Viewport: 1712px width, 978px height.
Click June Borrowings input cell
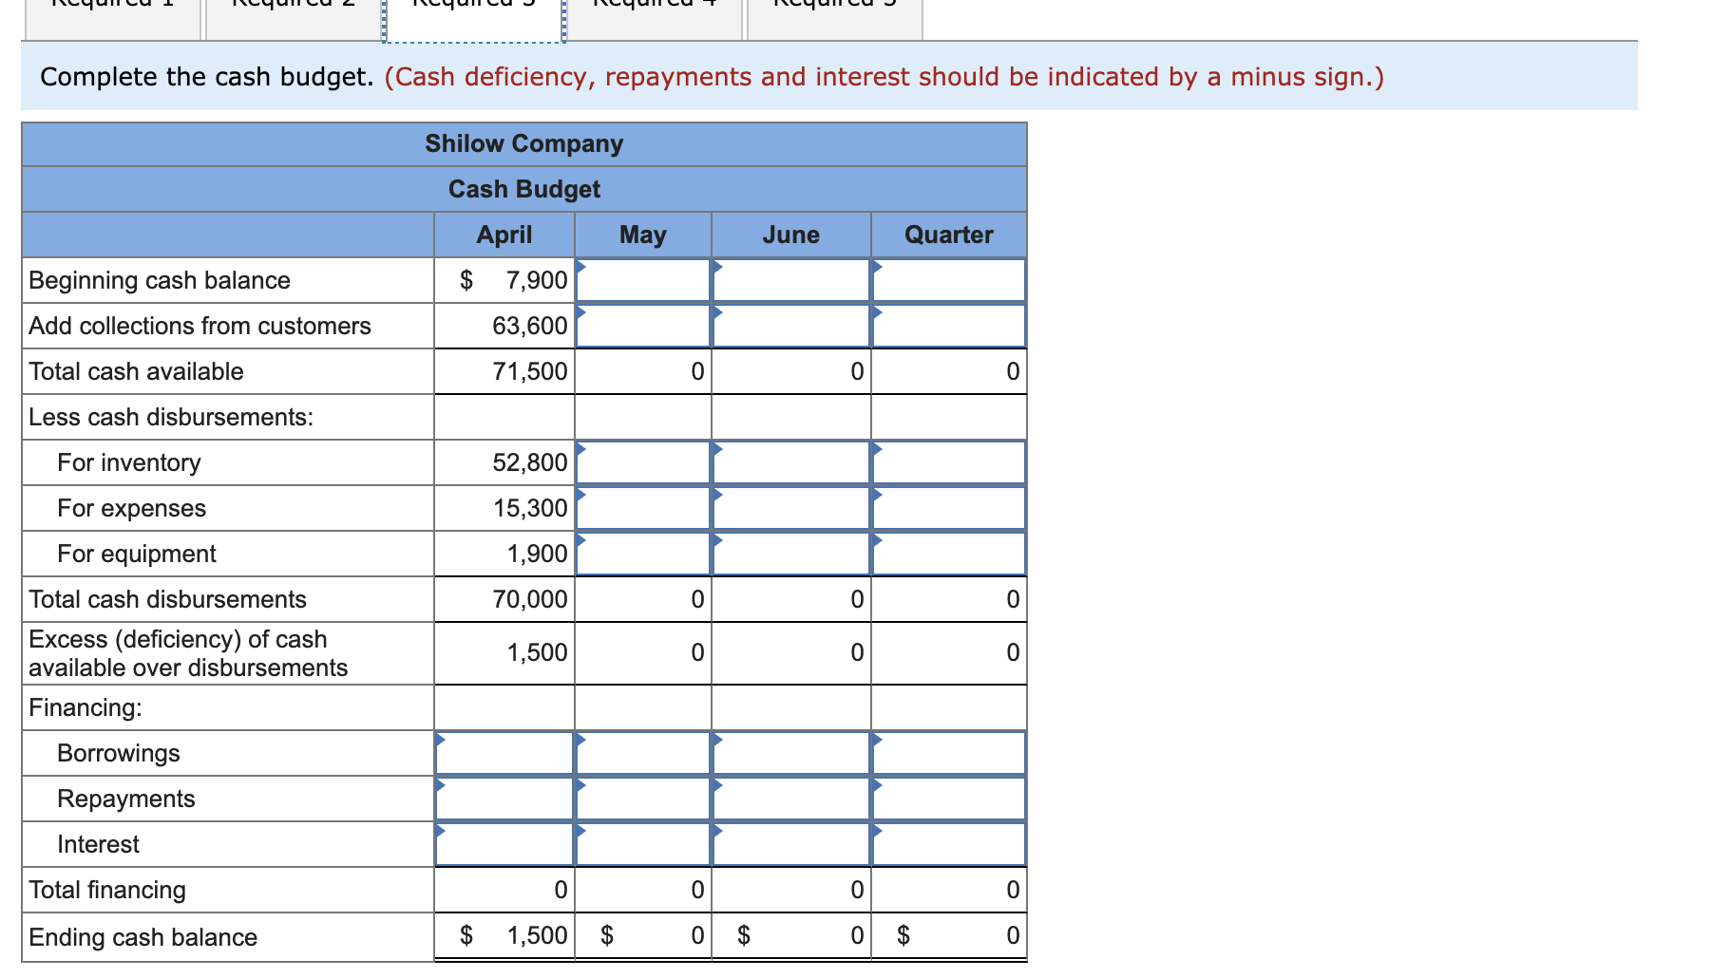[791, 753]
